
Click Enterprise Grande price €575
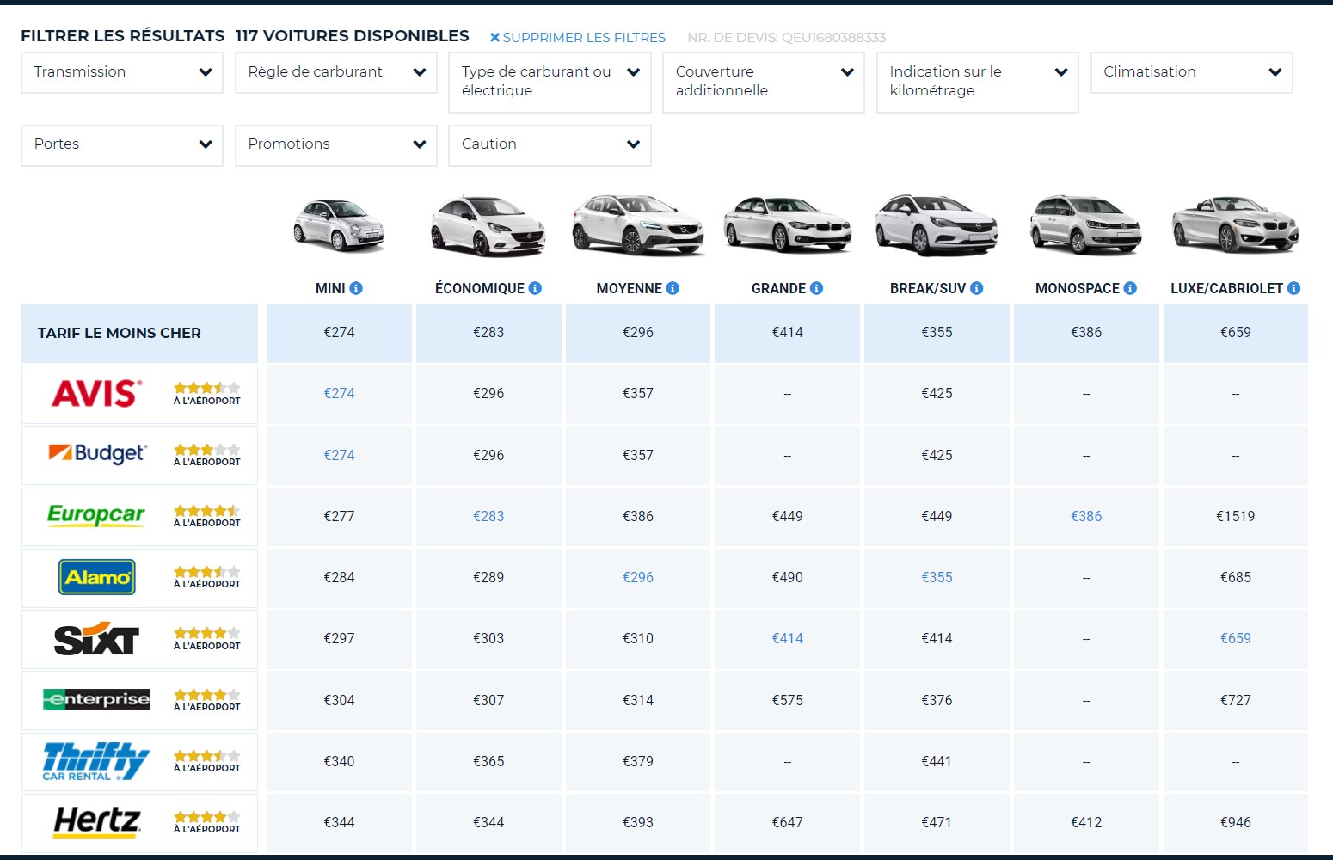(787, 700)
